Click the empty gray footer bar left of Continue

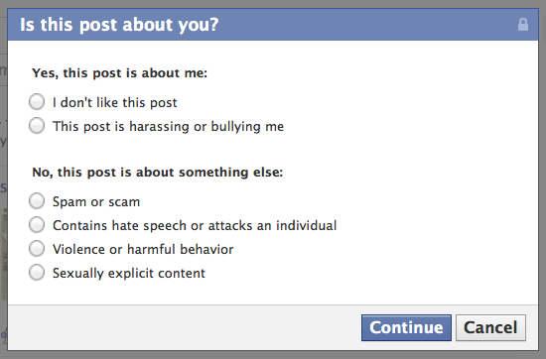coord(185,327)
